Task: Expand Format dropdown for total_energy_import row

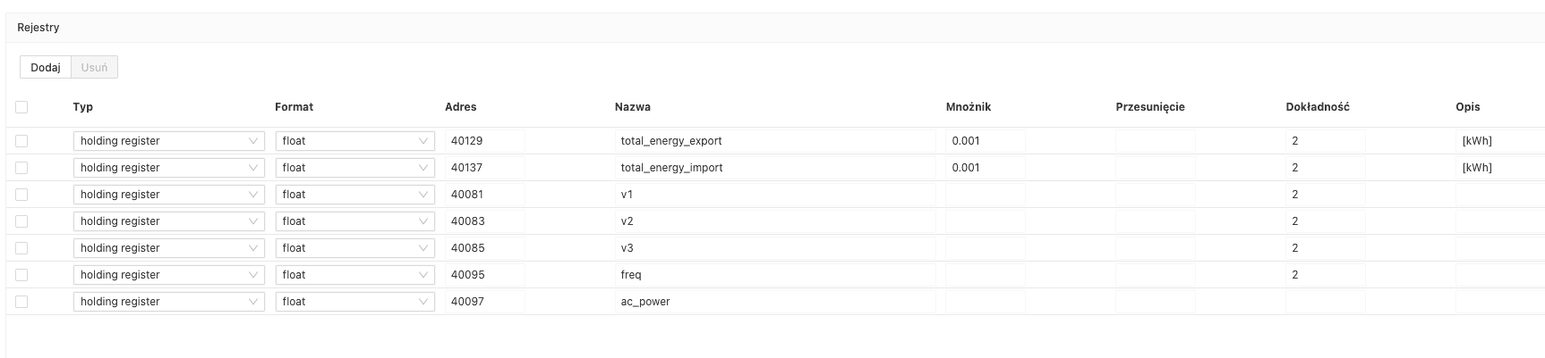Action: coord(354,168)
